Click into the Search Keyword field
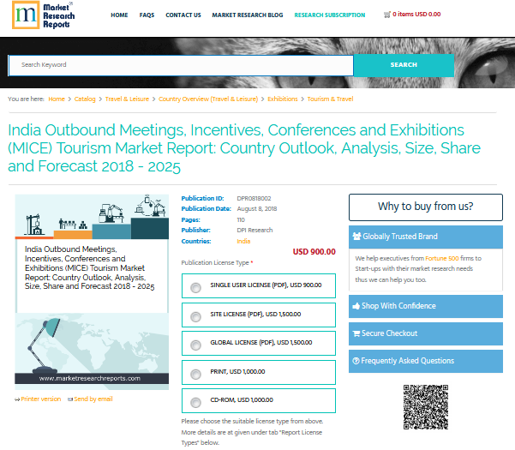Image resolution: width=515 pixels, height=450 pixels. click(181, 65)
